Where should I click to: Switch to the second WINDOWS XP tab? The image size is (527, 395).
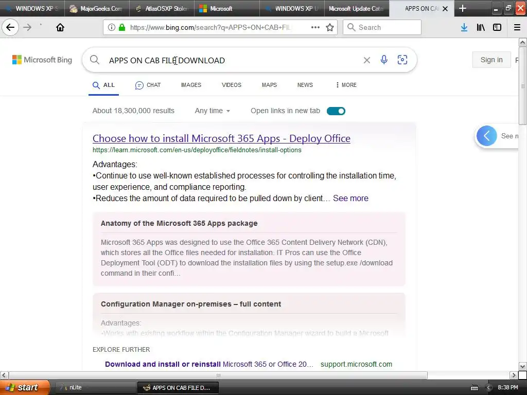(292, 8)
